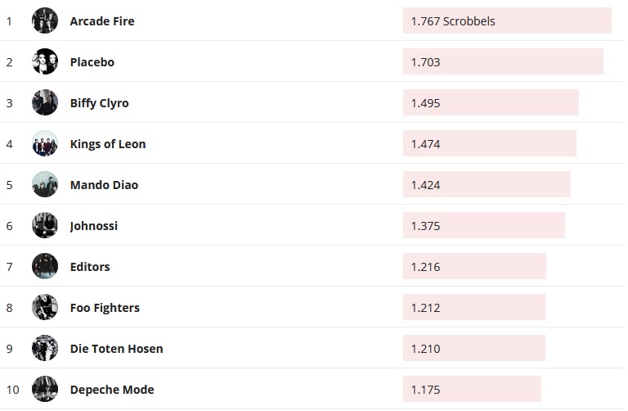The height and width of the screenshot is (411, 628).
Task: Click the Kings of Leon avatar
Action: tap(45, 143)
